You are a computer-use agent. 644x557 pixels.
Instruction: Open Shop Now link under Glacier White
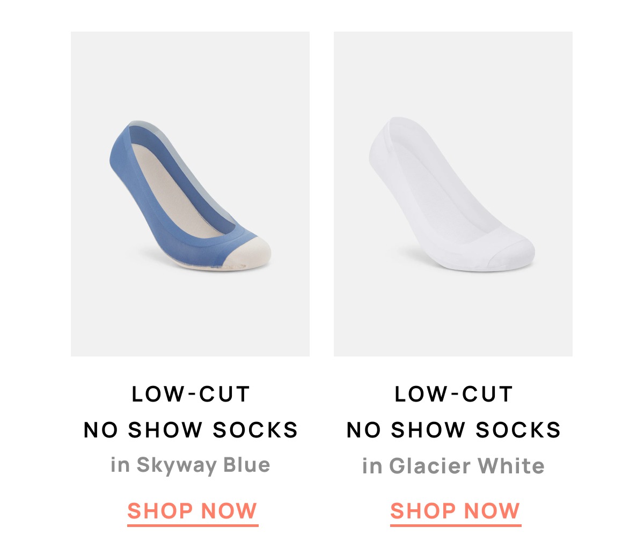coord(456,512)
